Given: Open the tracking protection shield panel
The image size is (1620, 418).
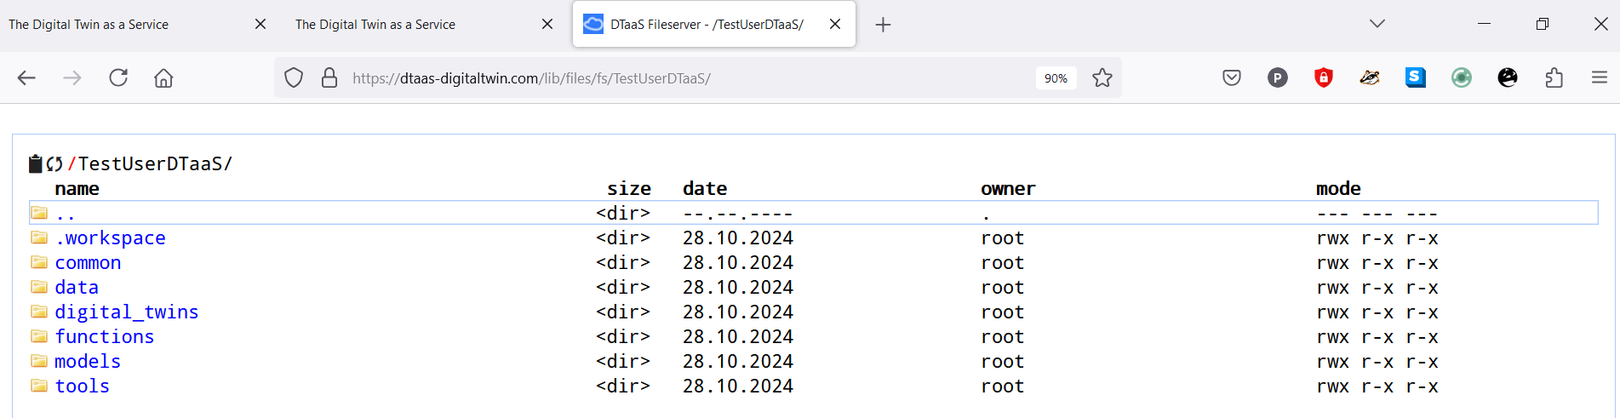Looking at the screenshot, I should click(x=294, y=78).
